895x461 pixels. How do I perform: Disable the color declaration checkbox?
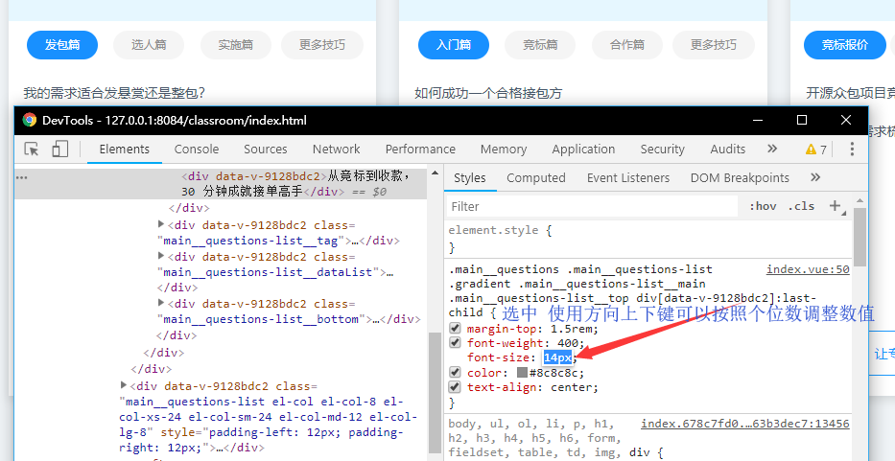(x=455, y=372)
